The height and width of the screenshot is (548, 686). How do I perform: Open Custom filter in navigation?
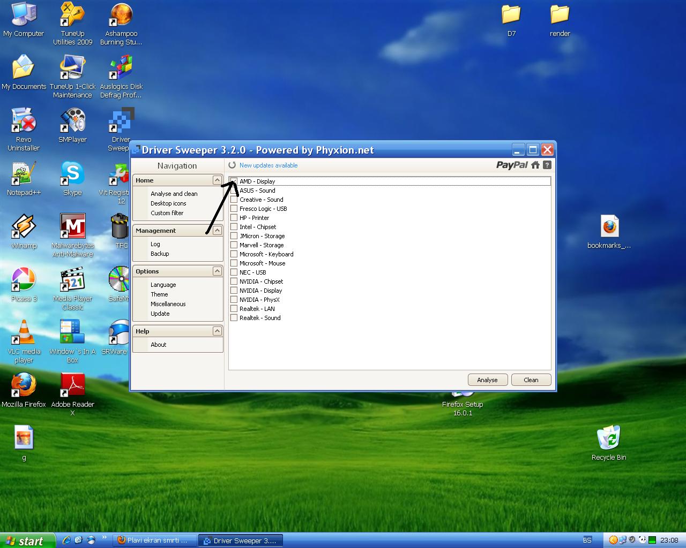pyautogui.click(x=167, y=213)
